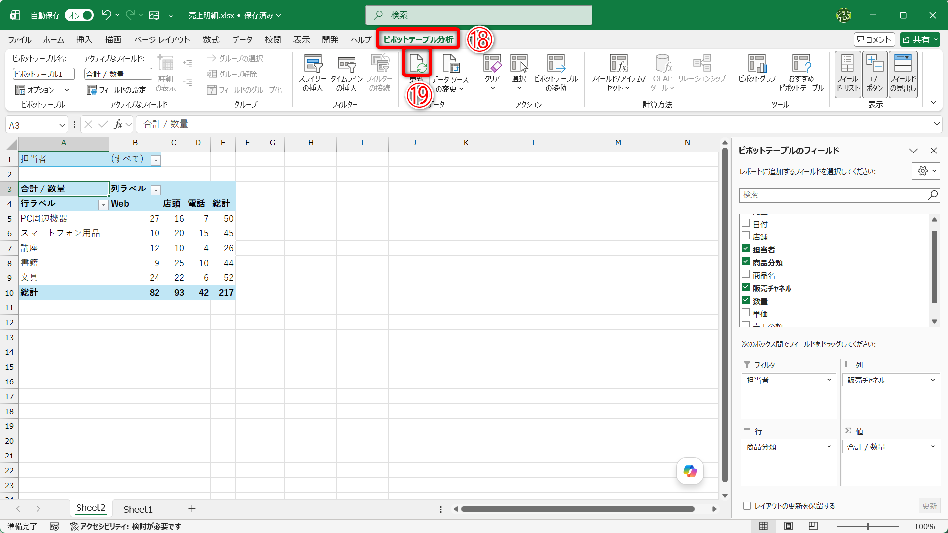Viewport: 948px width, 533px height.
Task: Change the pivot table data source
Action: 450,73
